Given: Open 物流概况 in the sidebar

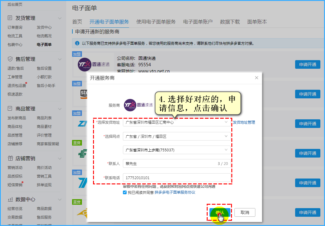Looking at the screenshot, I should coord(44,36).
